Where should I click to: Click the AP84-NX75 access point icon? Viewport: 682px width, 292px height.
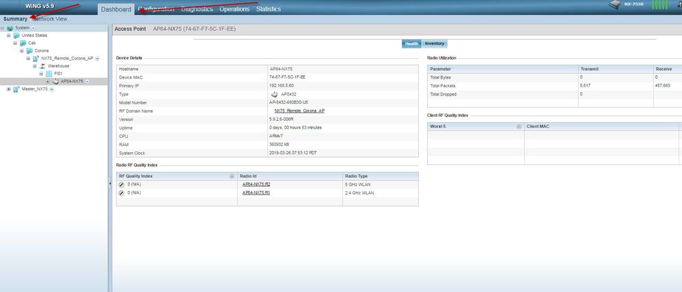point(55,81)
